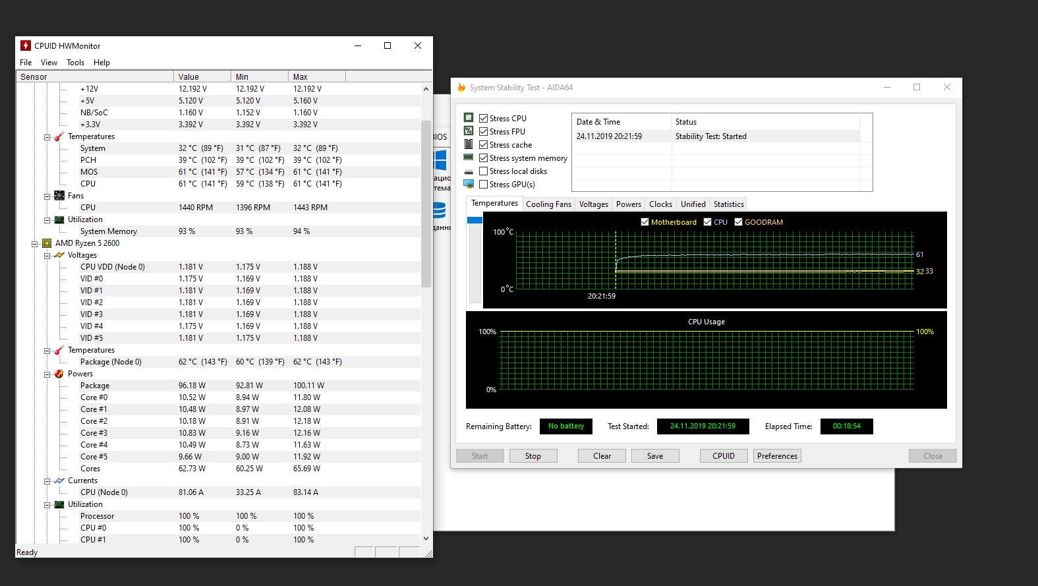Click the percent icon beside Stress FPU
The image size is (1038, 586).
[469, 131]
